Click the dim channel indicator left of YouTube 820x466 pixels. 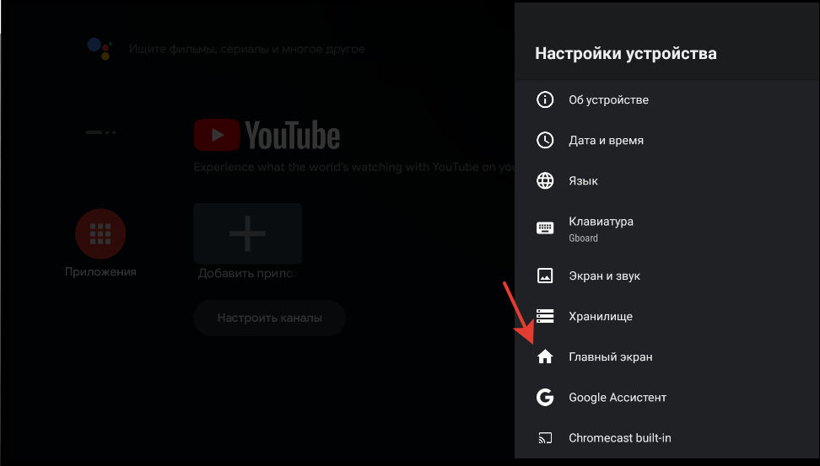100,132
